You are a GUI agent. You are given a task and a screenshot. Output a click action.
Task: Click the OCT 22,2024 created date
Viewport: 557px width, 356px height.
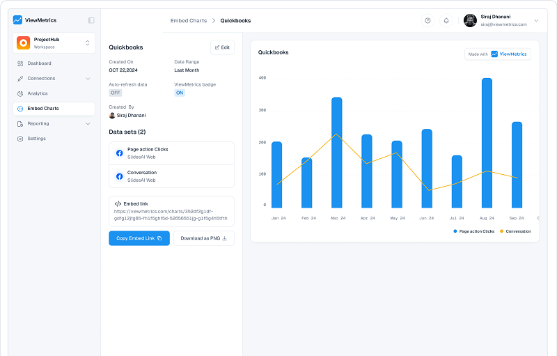[x=123, y=70]
